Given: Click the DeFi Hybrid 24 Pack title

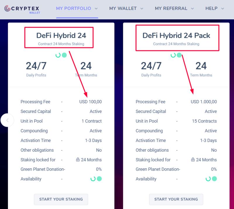Looking at the screenshot, I should click(176, 36).
